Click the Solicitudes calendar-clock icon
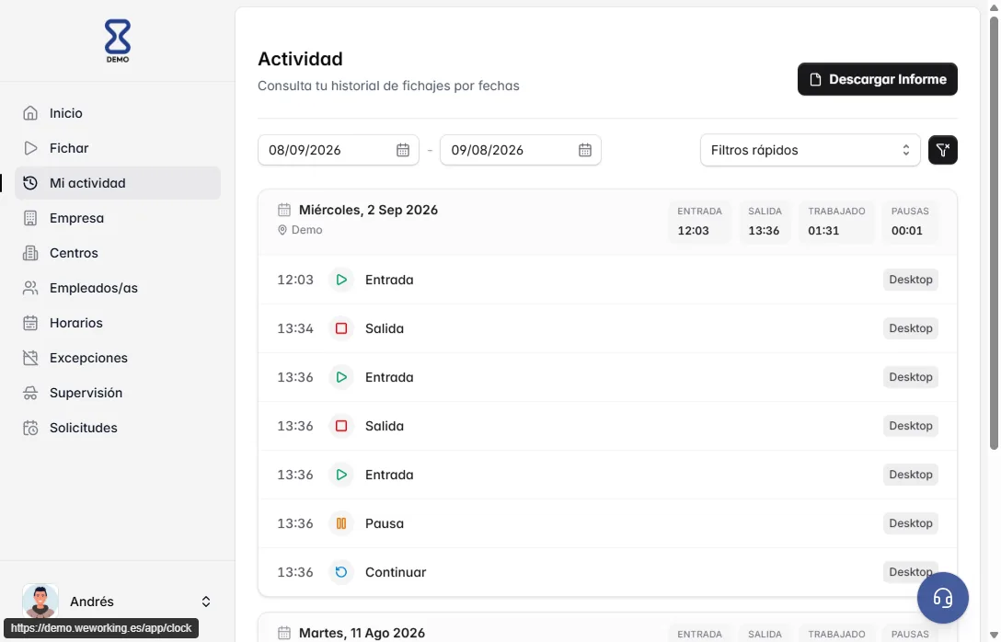 30,429
